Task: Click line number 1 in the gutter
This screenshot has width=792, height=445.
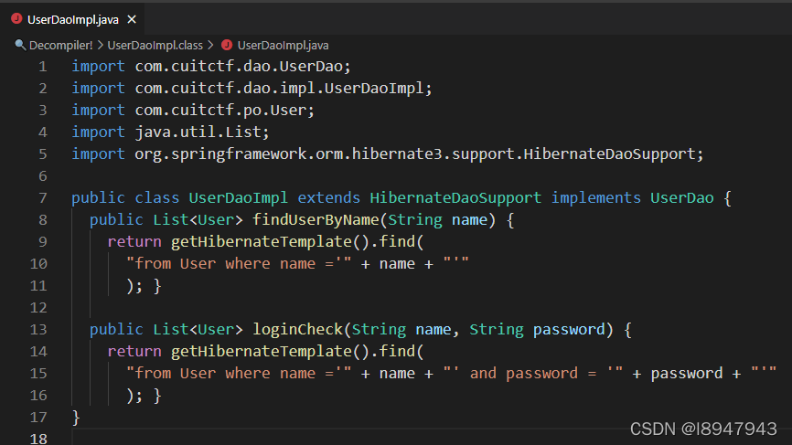Action: (42, 67)
